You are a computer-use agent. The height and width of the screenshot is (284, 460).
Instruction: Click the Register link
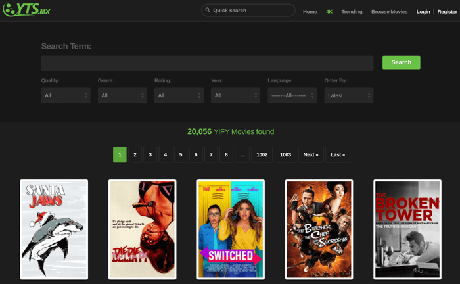[x=447, y=12]
